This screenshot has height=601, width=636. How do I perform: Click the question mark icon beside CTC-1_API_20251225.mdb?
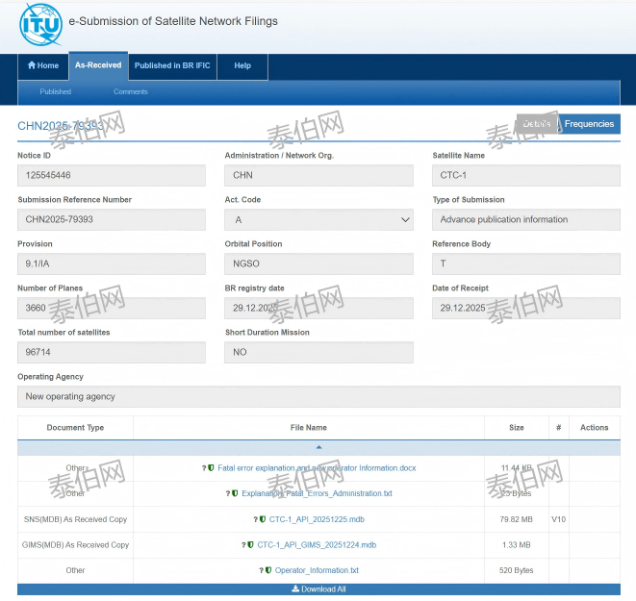click(255, 519)
